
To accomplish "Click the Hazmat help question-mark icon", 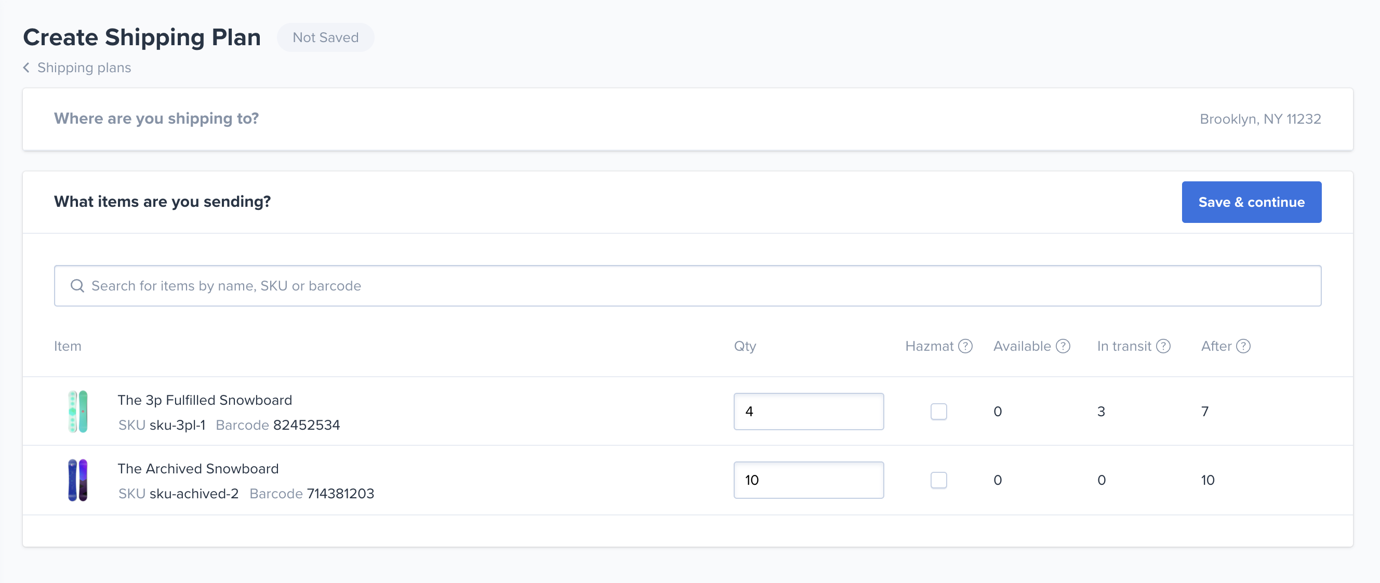I will 965,346.
